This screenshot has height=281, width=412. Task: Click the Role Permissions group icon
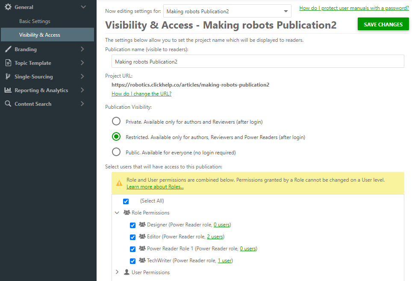pyautogui.click(x=126, y=212)
